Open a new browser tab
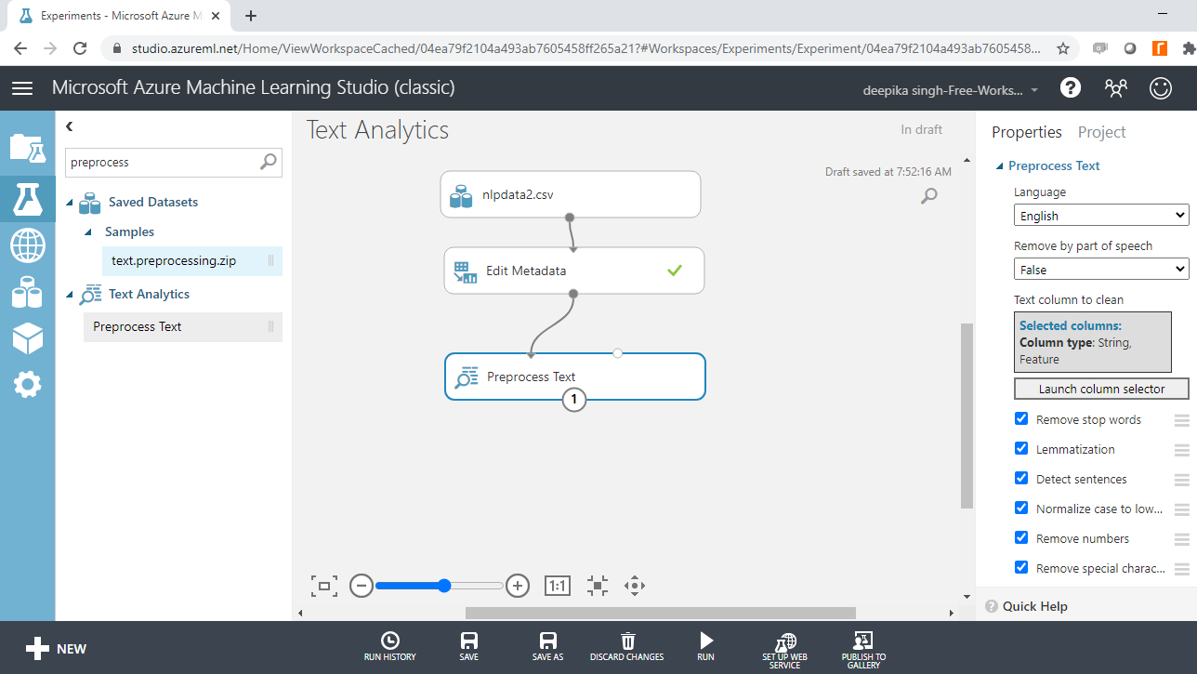The image size is (1197, 674). tap(251, 16)
